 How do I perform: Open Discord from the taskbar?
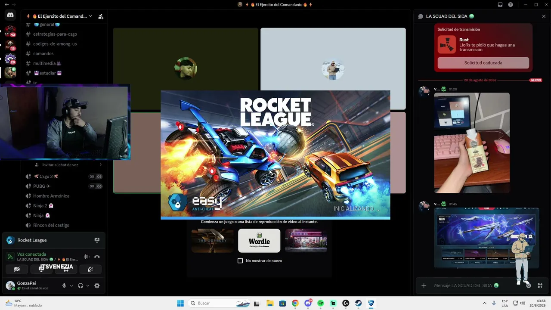coord(308,303)
